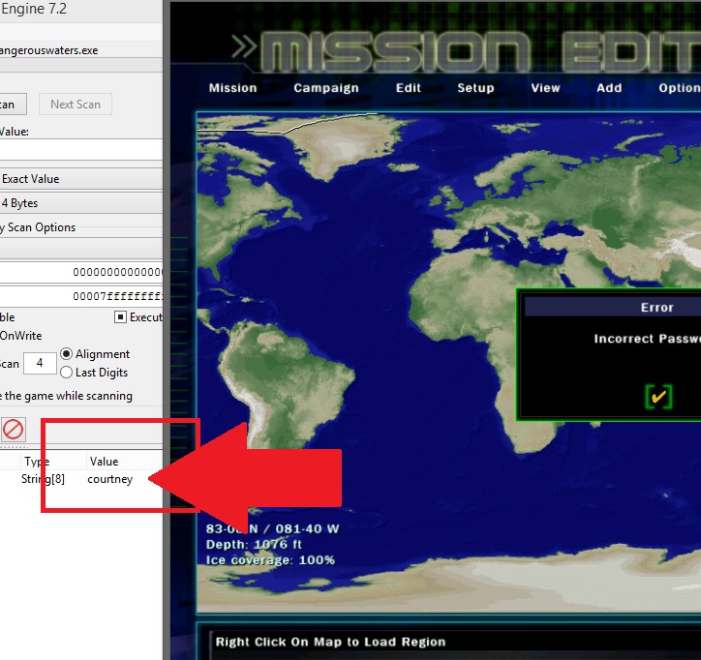Viewport: 701px width, 660px height.
Task: Click the Error dialog title bar
Action: click(613, 307)
